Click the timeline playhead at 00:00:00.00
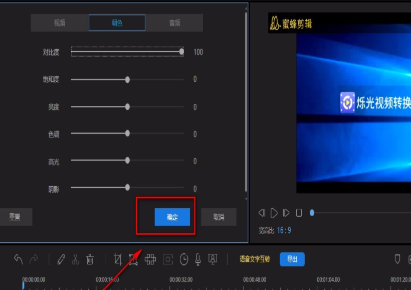This screenshot has width=411, height=290. [23, 285]
